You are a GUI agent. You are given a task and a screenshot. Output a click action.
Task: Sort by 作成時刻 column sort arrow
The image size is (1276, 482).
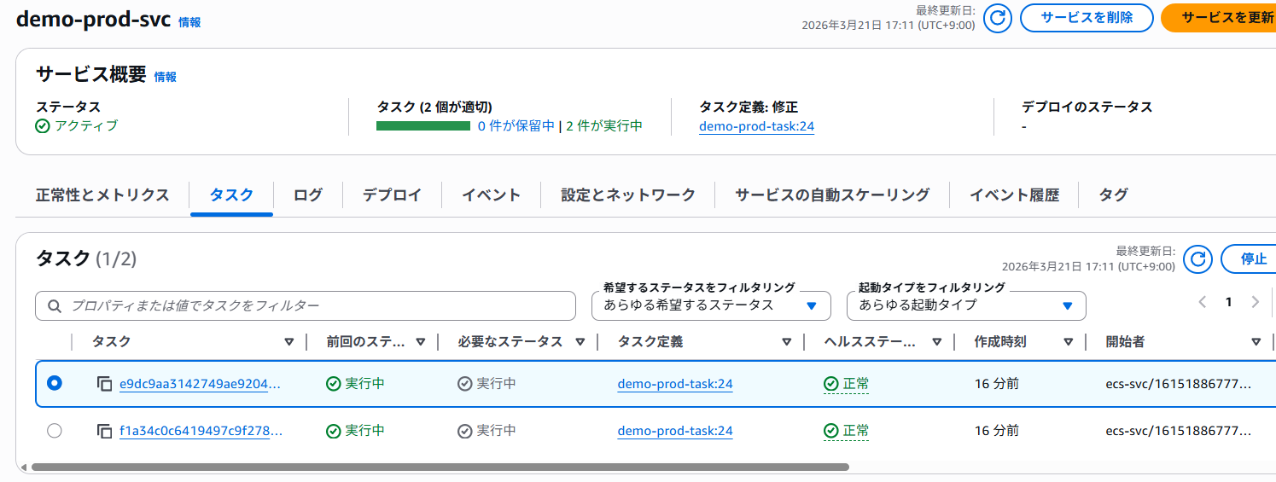(1068, 342)
